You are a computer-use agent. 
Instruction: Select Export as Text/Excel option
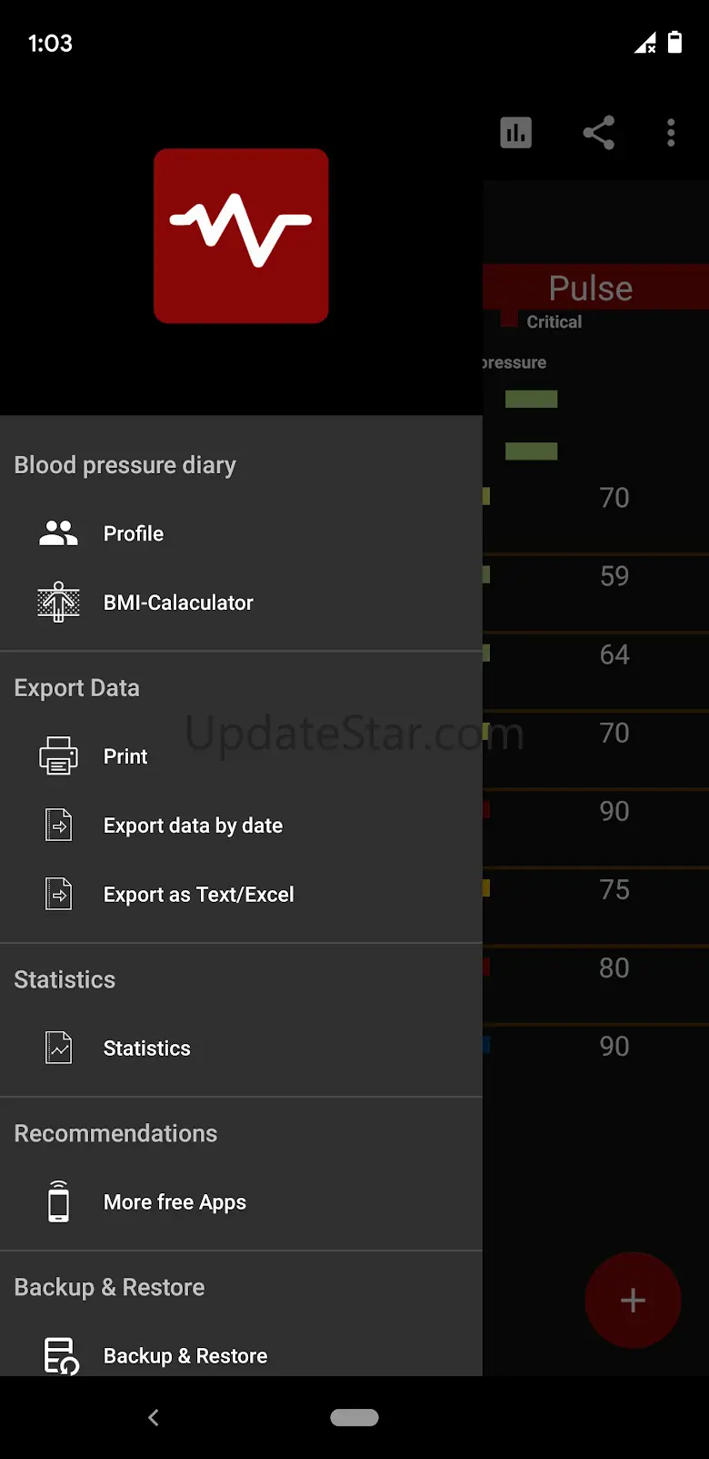tap(198, 894)
